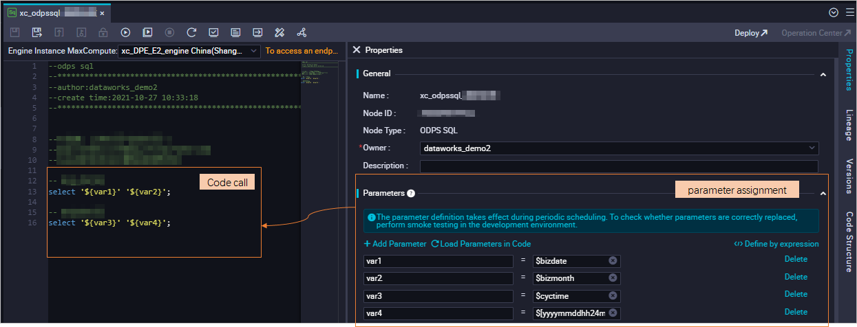
Task: Open the Code Structure side tab
Action: [x=848, y=242]
